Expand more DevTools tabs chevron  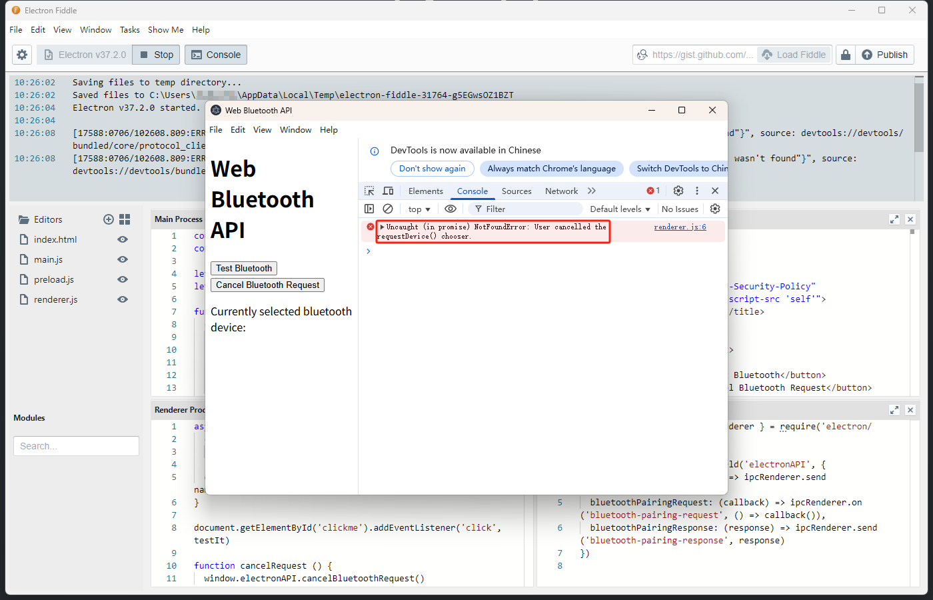[x=592, y=191]
